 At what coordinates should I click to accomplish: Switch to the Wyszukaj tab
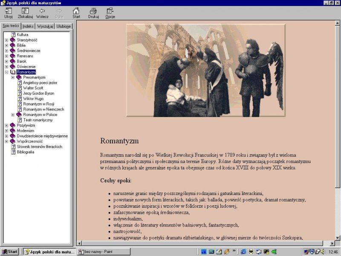coord(45,26)
